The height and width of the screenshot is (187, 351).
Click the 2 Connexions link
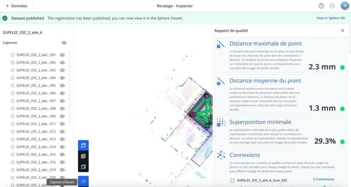(x=324, y=179)
